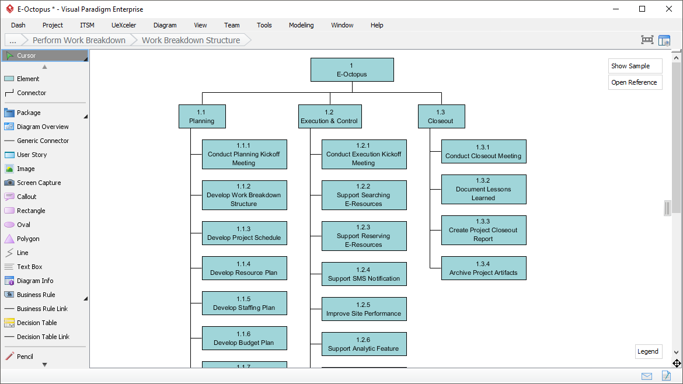Move palette down with the down arrow
Image resolution: width=683 pixels, height=384 pixels.
point(44,365)
